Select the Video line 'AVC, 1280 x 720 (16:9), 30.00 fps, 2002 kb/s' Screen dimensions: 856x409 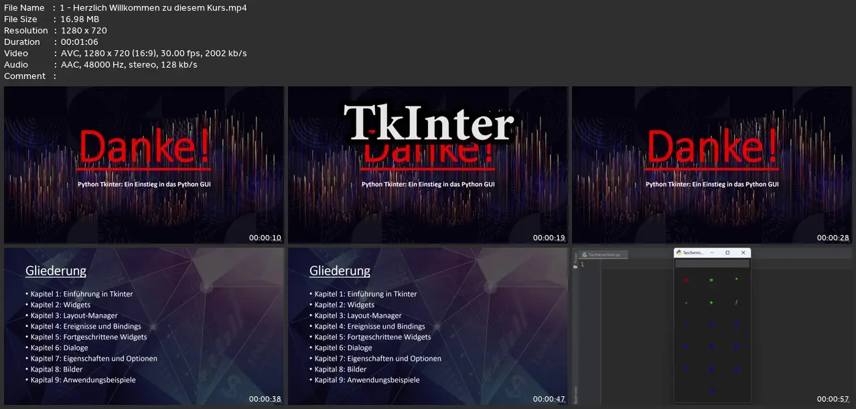pyautogui.click(x=153, y=54)
